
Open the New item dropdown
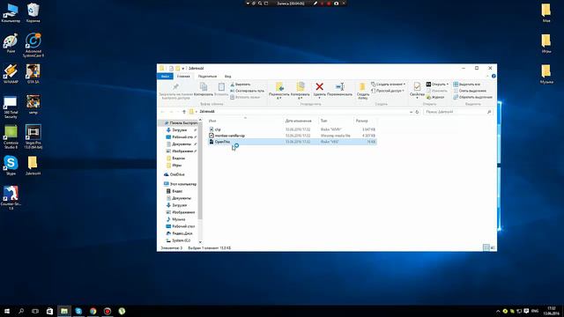tap(388, 85)
